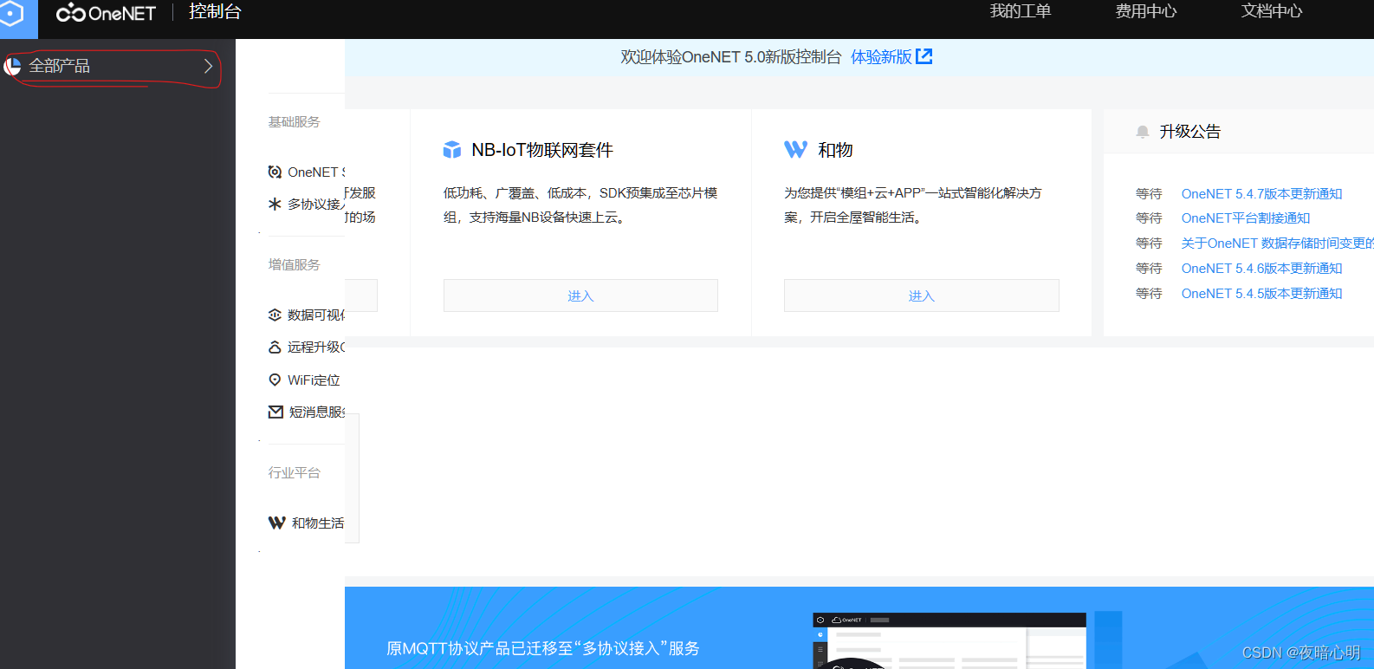Expand the 全部产品 chevron arrow
This screenshot has width=1374, height=669.
coord(208,66)
